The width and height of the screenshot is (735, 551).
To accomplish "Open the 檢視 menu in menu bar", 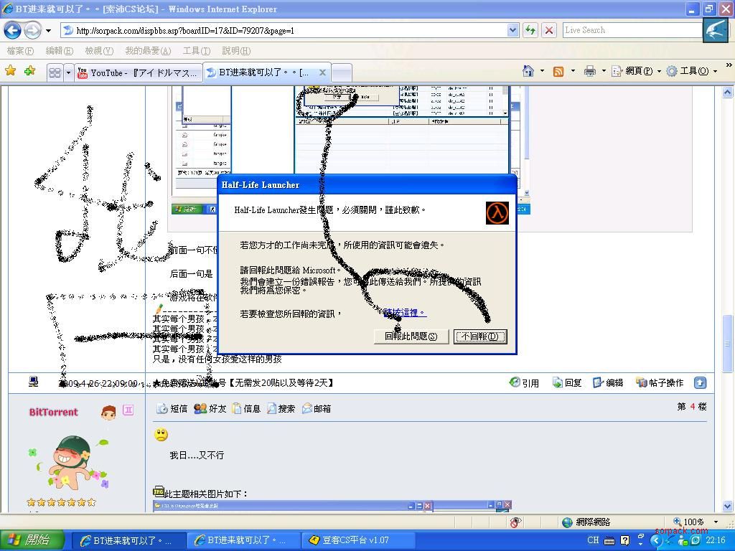I will click(x=98, y=51).
